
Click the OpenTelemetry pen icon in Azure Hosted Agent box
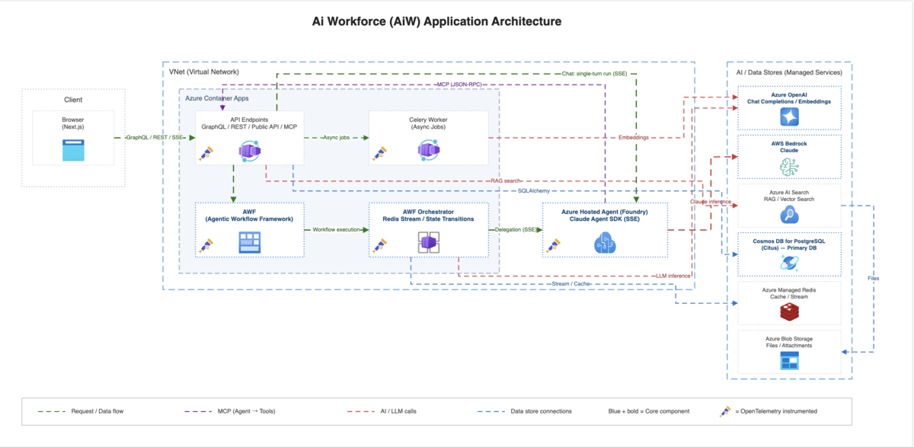pos(552,245)
